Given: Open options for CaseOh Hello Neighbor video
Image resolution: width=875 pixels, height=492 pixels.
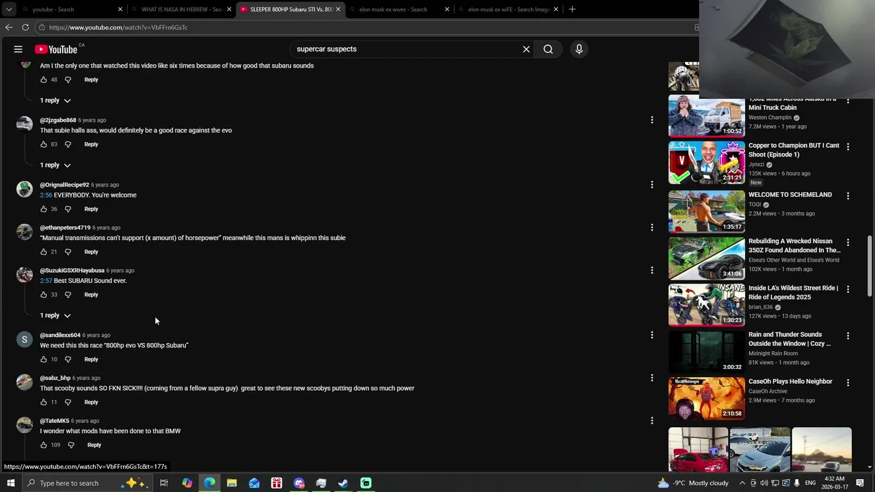Looking at the screenshot, I should point(848,382).
